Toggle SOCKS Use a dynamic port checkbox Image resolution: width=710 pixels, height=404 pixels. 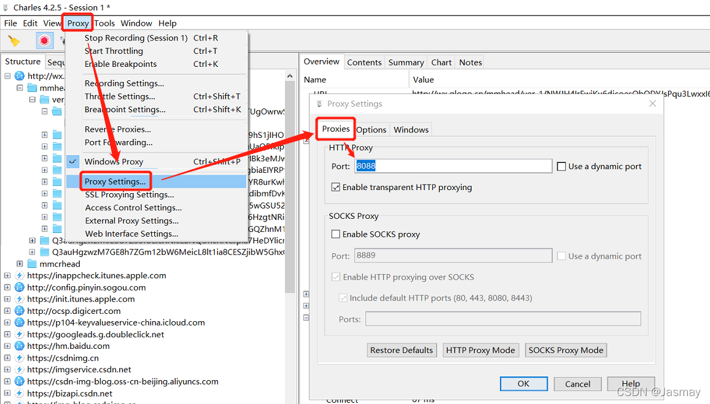coord(561,256)
